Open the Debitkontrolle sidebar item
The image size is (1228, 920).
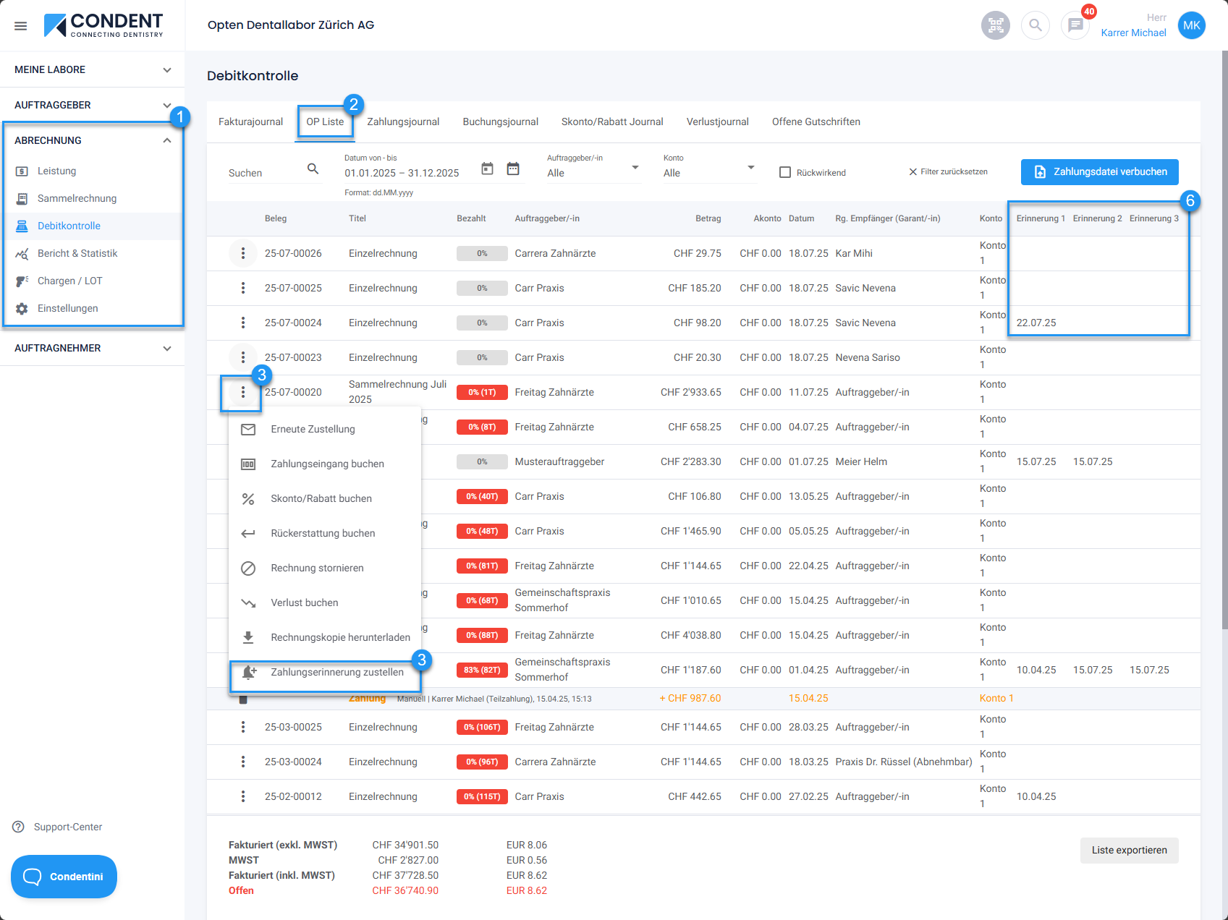(x=93, y=226)
